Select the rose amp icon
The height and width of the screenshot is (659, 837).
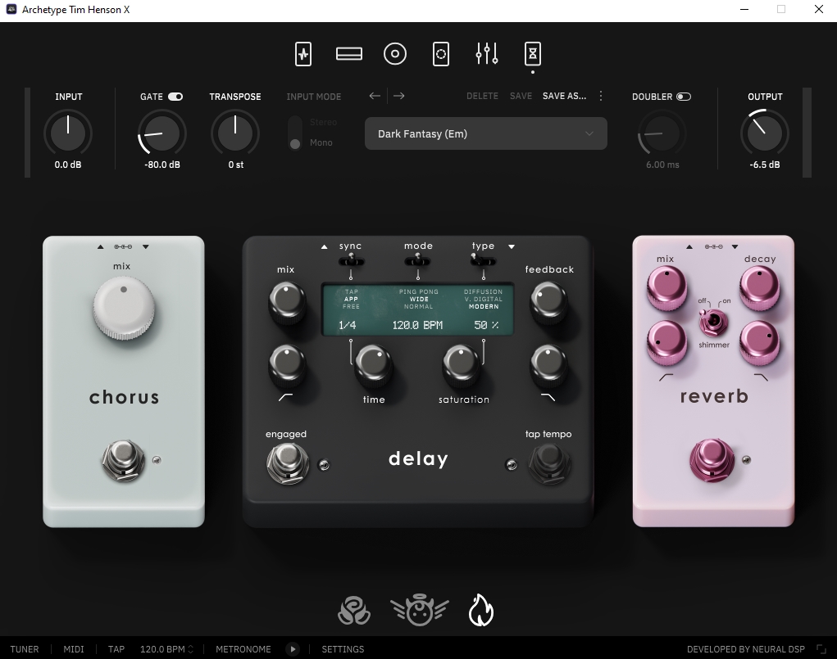pos(354,611)
